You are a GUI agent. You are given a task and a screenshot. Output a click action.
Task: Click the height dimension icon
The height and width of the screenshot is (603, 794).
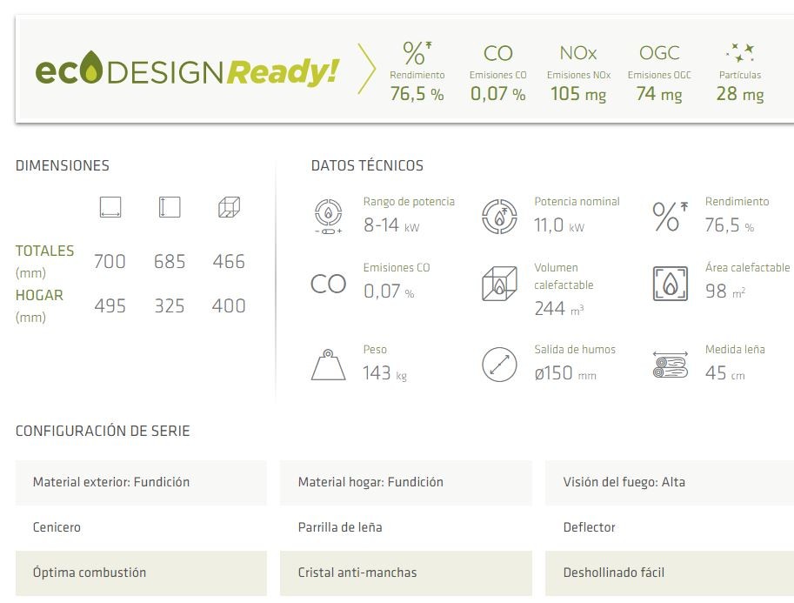170,207
